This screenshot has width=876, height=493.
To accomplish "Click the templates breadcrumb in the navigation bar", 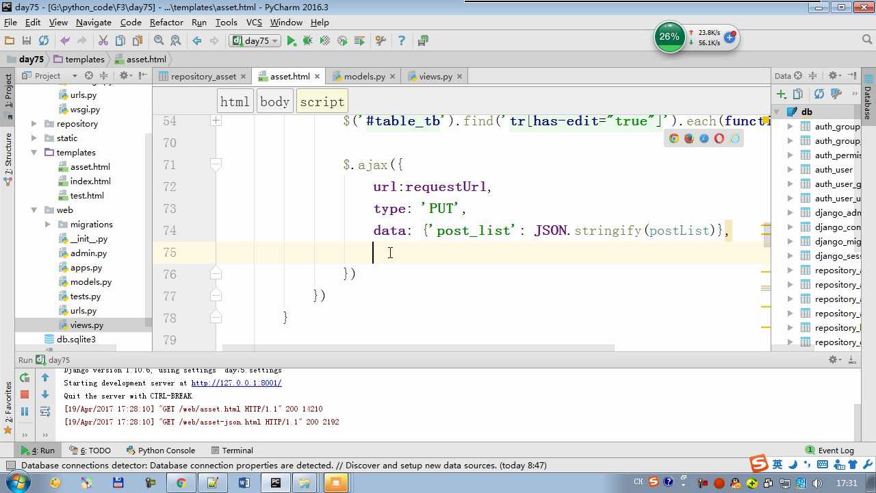I will 79,60.
